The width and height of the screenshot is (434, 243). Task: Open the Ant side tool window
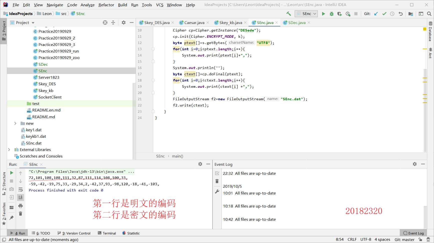click(x=430, y=53)
